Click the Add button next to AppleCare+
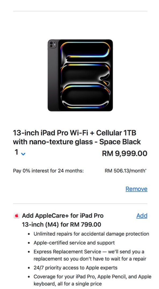The width and height of the screenshot is (159, 289). [142, 216]
